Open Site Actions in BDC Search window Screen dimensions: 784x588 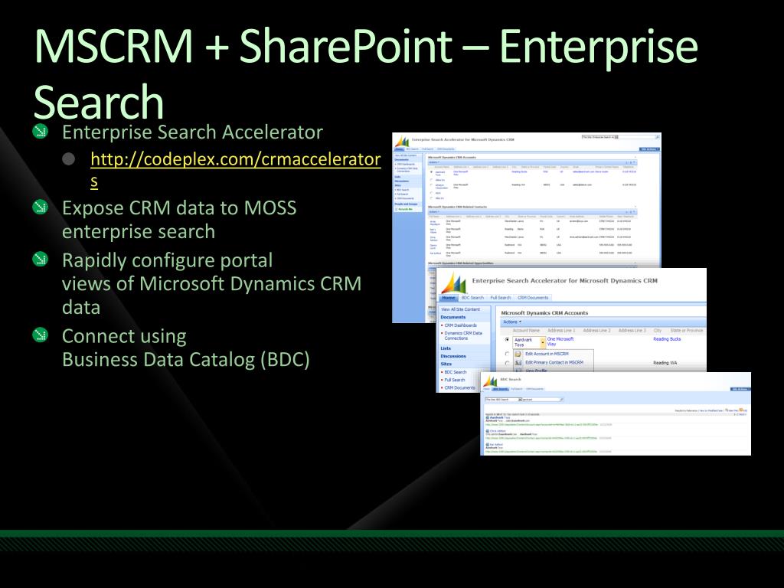click(x=740, y=389)
